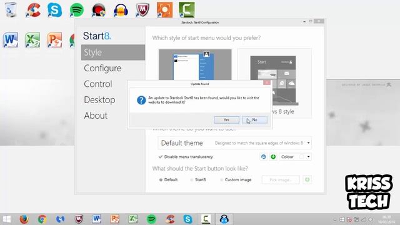Open PowerPoint from the taskbar
The image size is (400, 225).
tap(115, 219)
